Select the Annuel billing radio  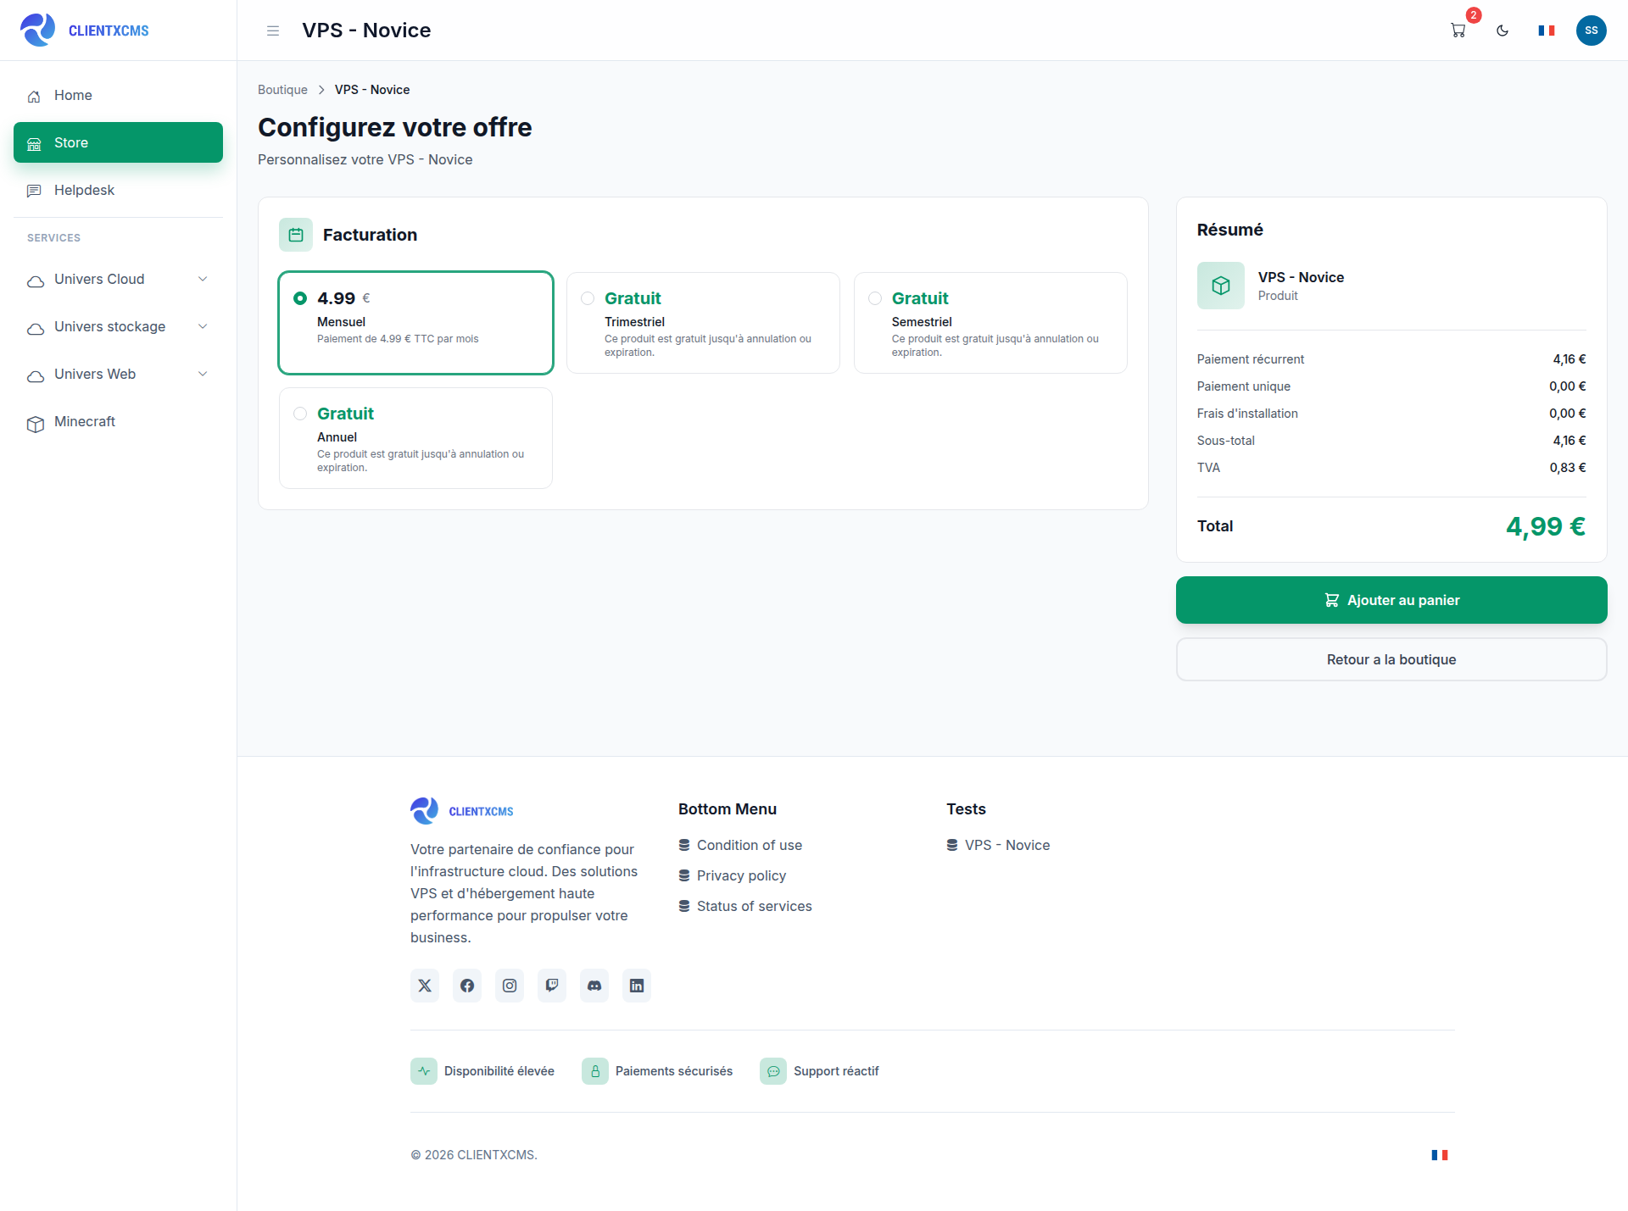tap(300, 414)
